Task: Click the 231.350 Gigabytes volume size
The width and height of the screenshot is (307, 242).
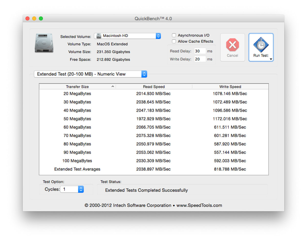Action: 113,52
